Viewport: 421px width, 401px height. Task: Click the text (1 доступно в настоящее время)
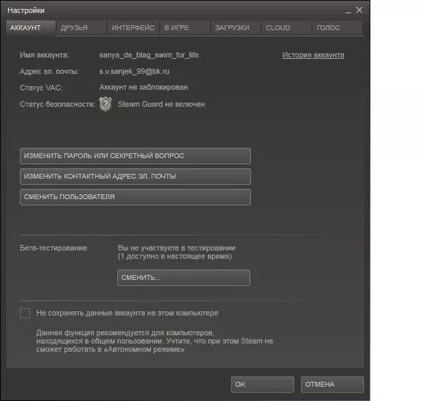tap(175, 257)
